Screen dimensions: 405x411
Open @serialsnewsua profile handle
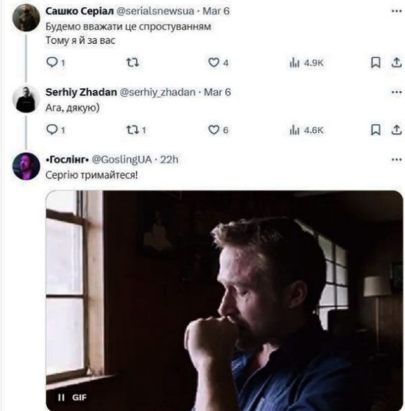tap(155, 11)
